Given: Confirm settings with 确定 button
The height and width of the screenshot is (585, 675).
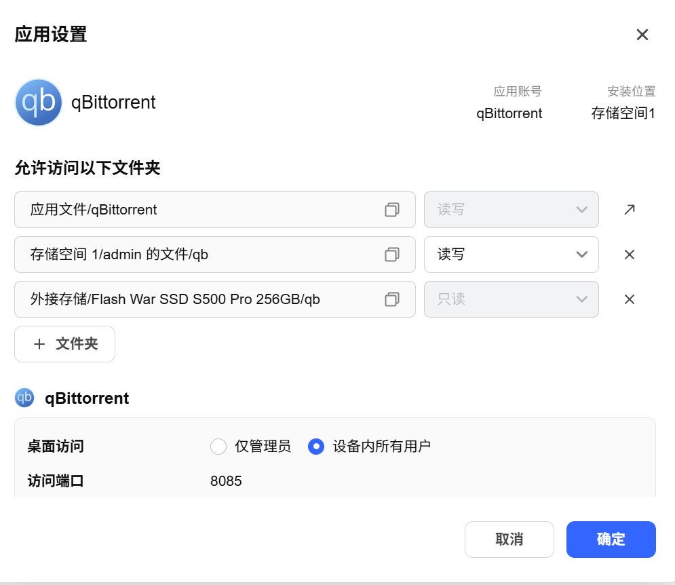Looking at the screenshot, I should click(611, 540).
